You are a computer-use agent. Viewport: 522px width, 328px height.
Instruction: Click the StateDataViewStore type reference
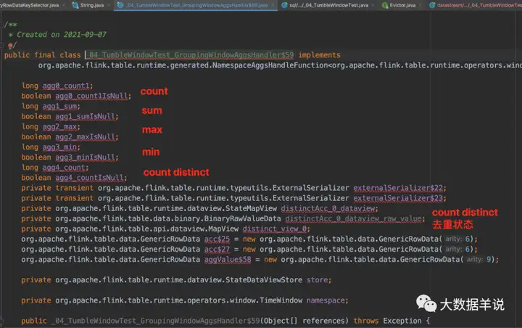click(x=264, y=280)
